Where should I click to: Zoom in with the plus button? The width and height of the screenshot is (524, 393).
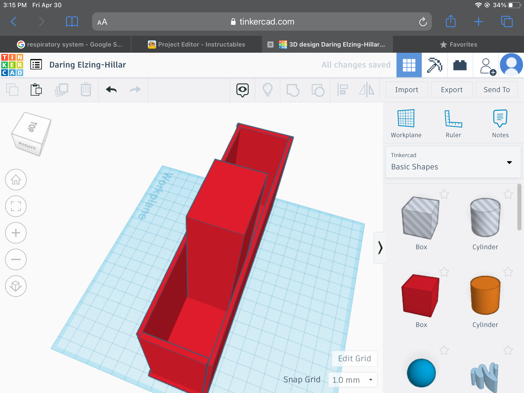pyautogui.click(x=16, y=233)
